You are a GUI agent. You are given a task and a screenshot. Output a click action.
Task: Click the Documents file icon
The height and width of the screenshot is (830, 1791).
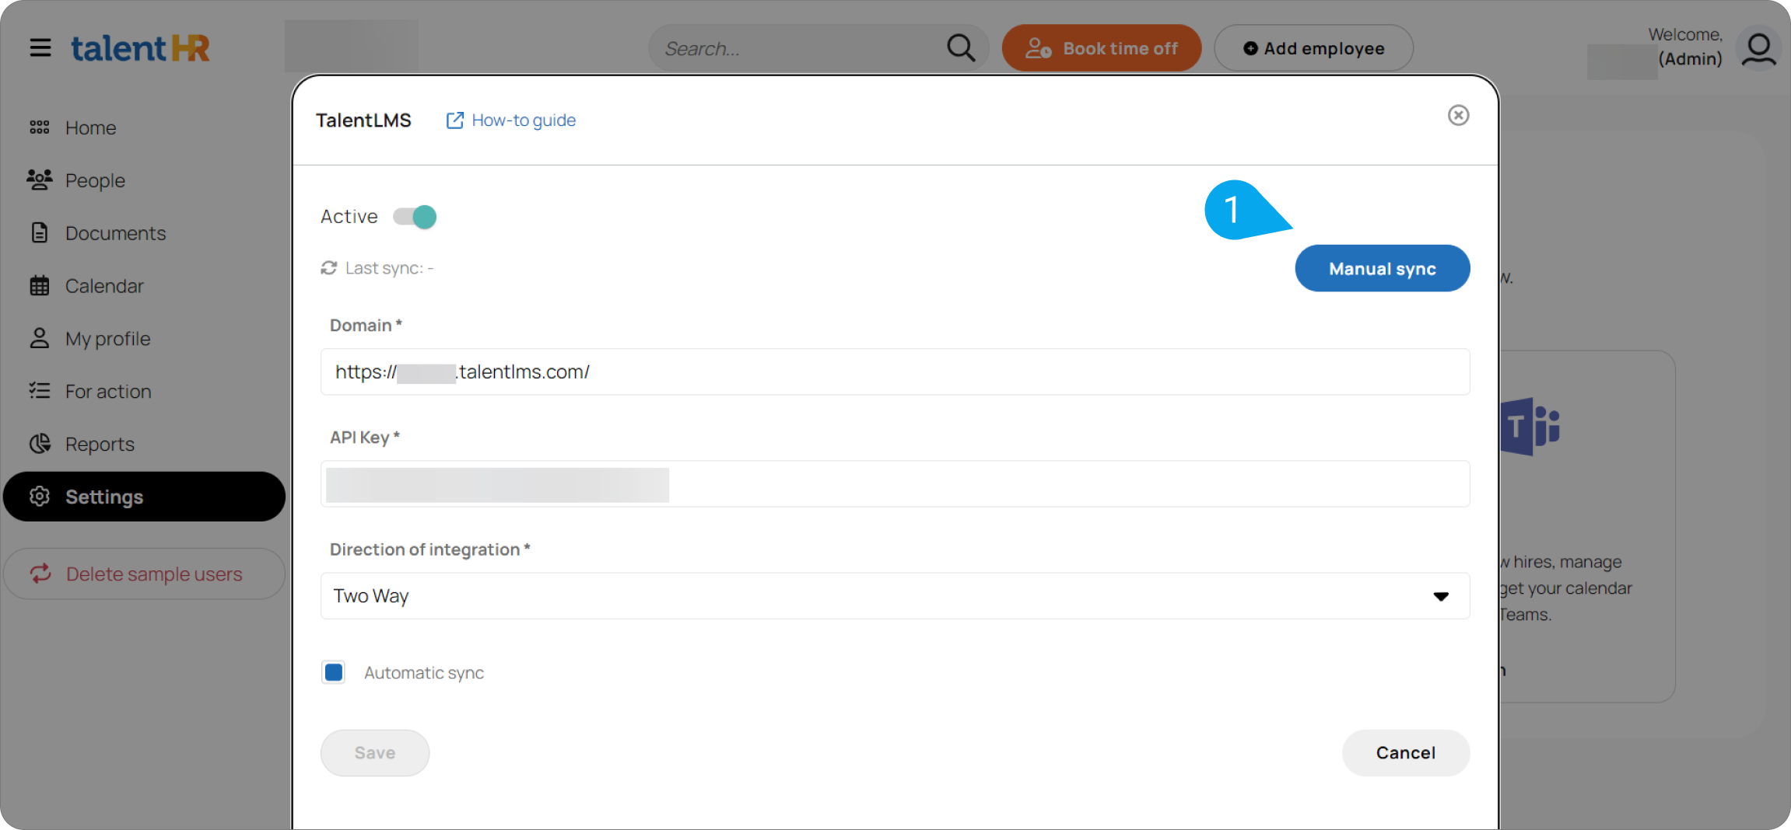40,232
